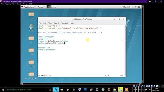Click the hdfs://192.168.0. value line
The height and width of the screenshot is (92, 164).
click(52, 43)
